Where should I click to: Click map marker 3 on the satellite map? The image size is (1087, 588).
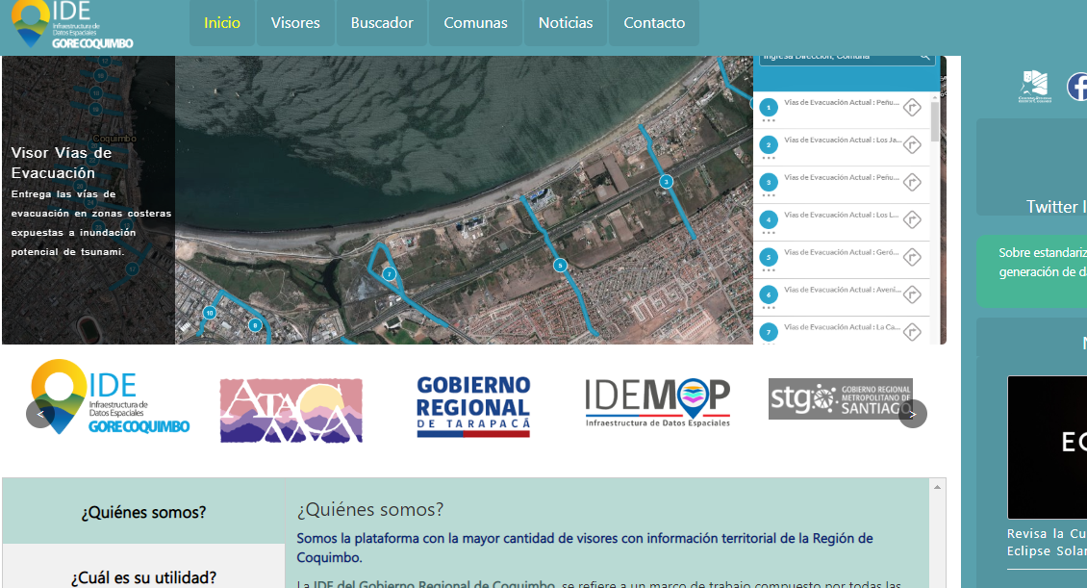(666, 182)
